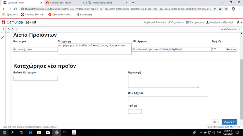Open Εφαρμογές apps bookmark
Screen dimensions: 243x136
point(10,14)
